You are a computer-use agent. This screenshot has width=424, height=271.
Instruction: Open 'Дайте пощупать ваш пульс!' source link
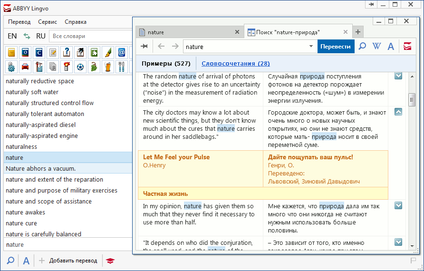pos(310,157)
